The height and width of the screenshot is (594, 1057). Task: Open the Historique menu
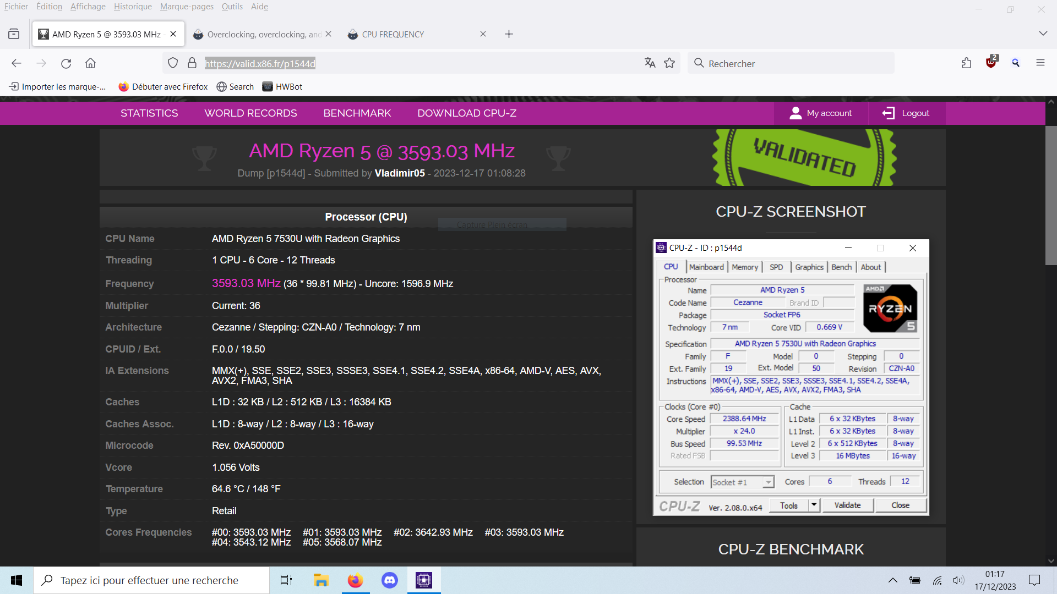coord(133,7)
